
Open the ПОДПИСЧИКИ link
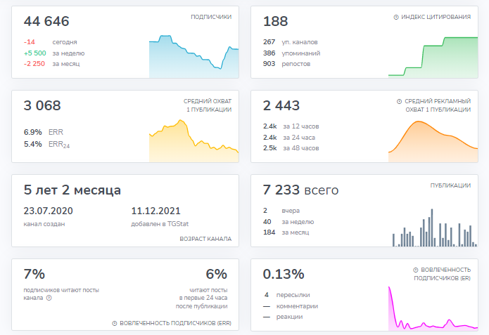point(211,17)
